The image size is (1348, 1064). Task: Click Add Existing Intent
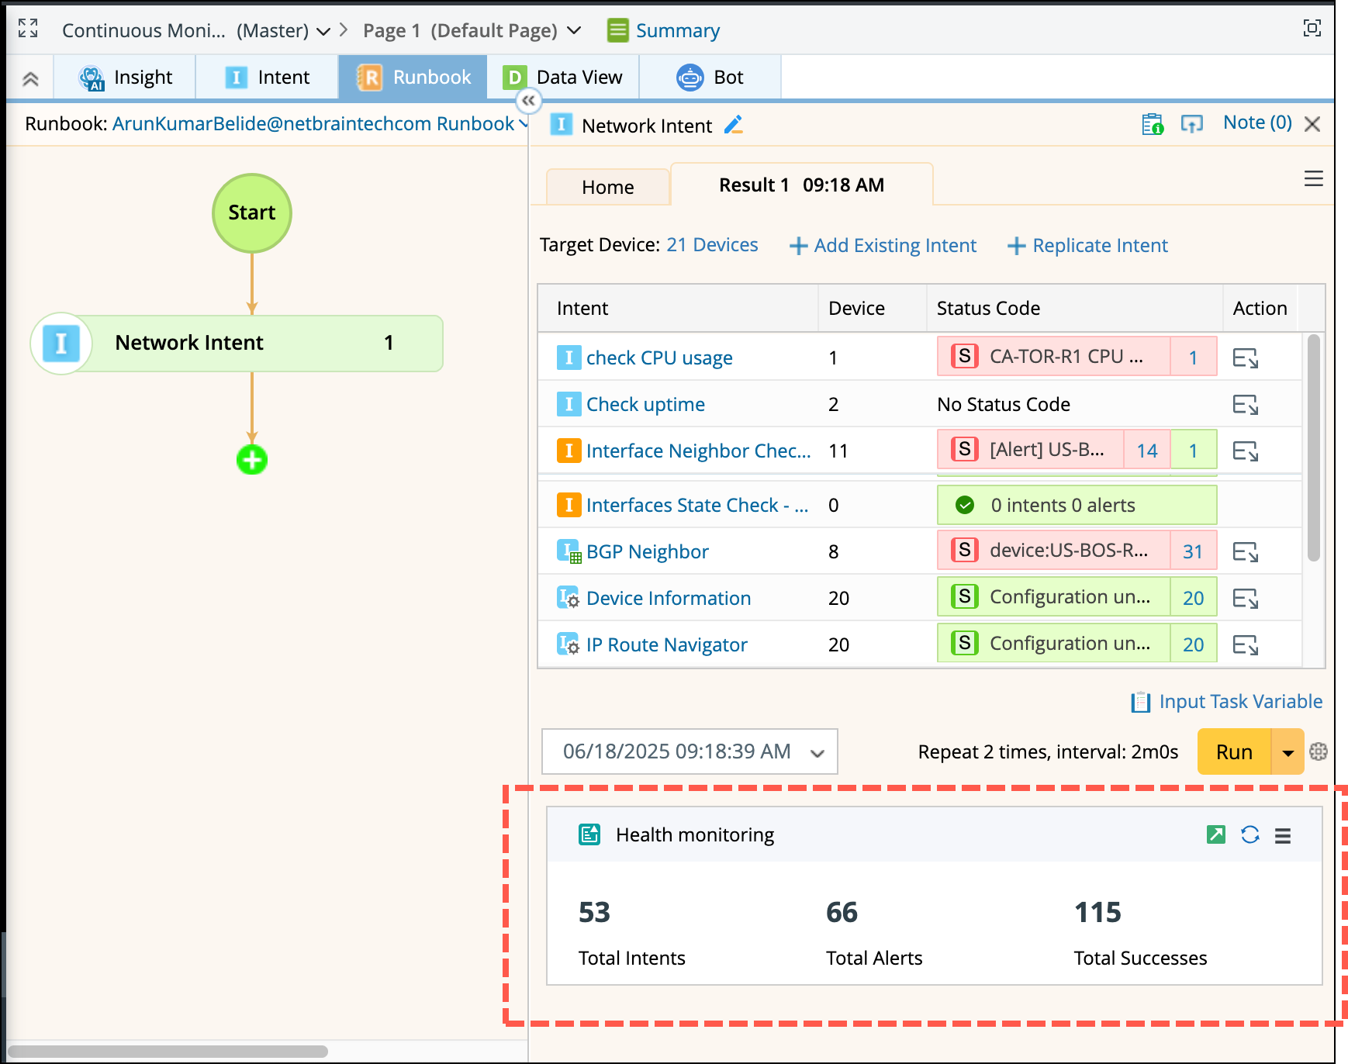pos(883,246)
